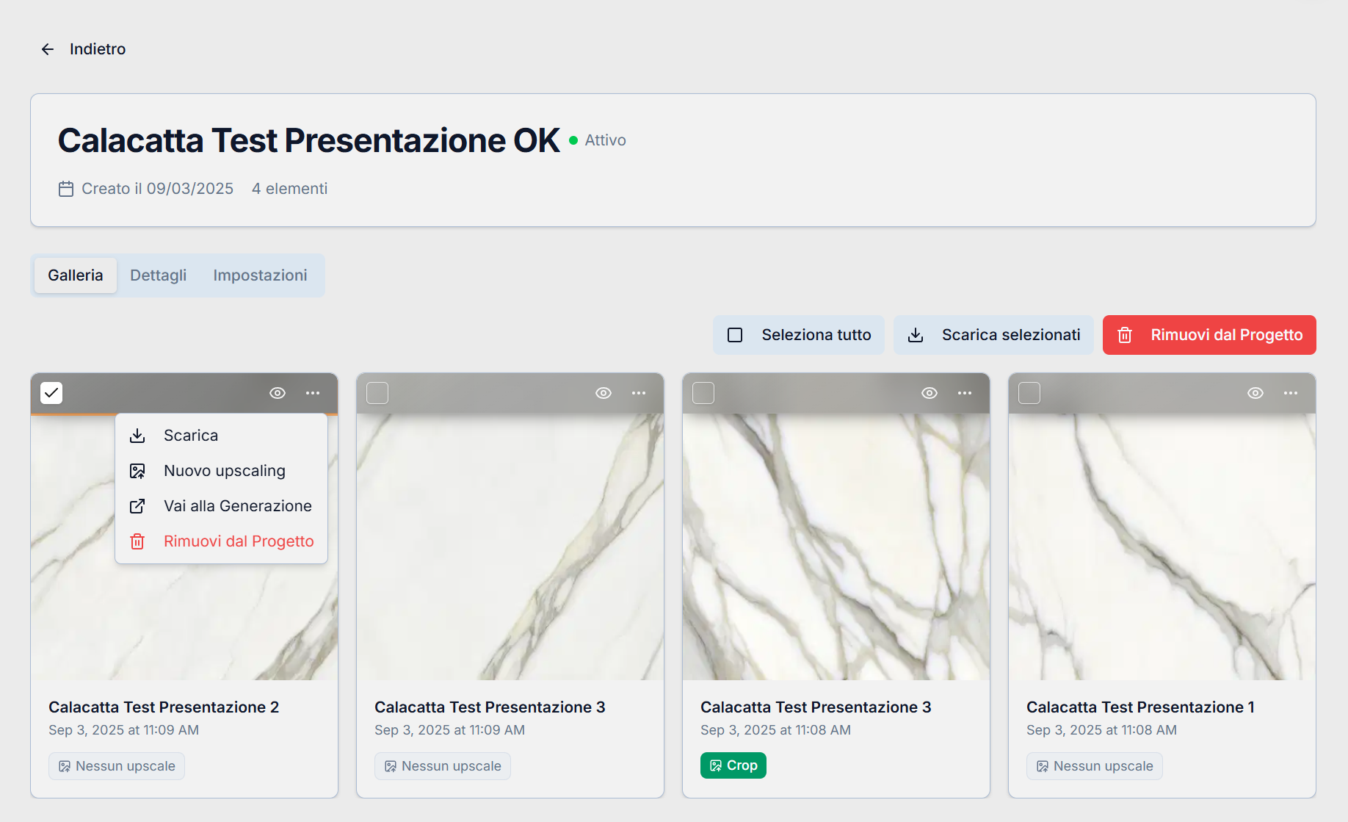
Task: Click the eye icon on the 11:09 AM Presentazione 3 card
Action: point(604,393)
